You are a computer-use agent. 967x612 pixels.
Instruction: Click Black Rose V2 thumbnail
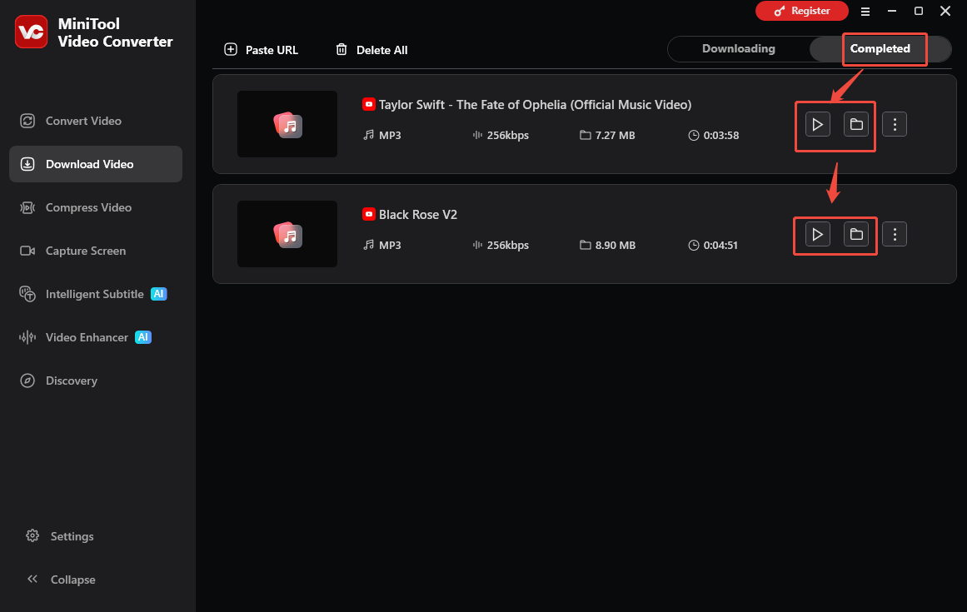pos(287,234)
